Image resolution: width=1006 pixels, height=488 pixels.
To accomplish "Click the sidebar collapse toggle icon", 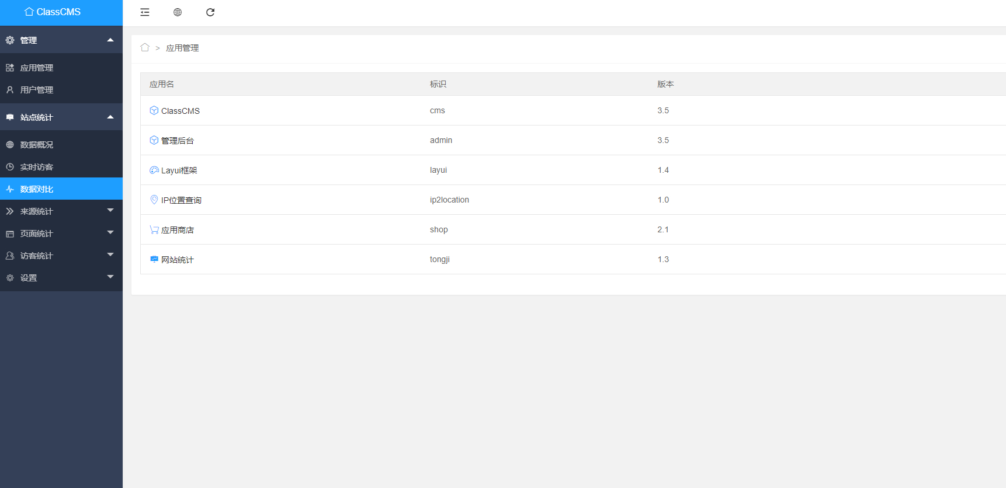I will point(145,12).
